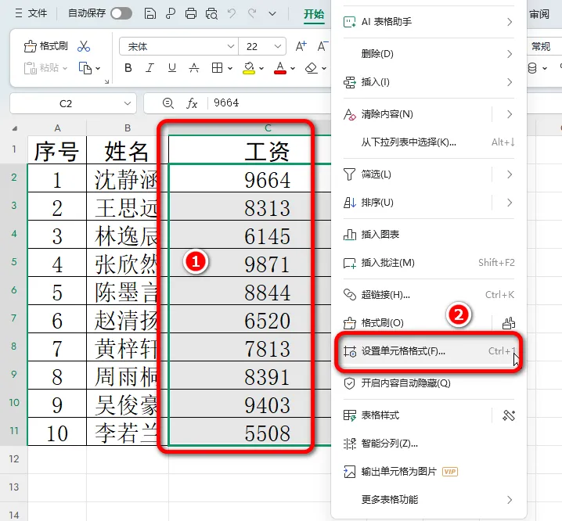Apply red font color
Viewport: 562px width, 521px height.
pos(280,68)
